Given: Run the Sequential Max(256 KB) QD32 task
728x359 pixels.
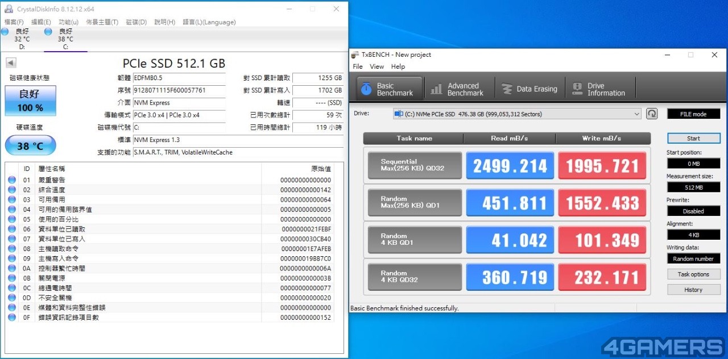Looking at the screenshot, I should click(415, 165).
